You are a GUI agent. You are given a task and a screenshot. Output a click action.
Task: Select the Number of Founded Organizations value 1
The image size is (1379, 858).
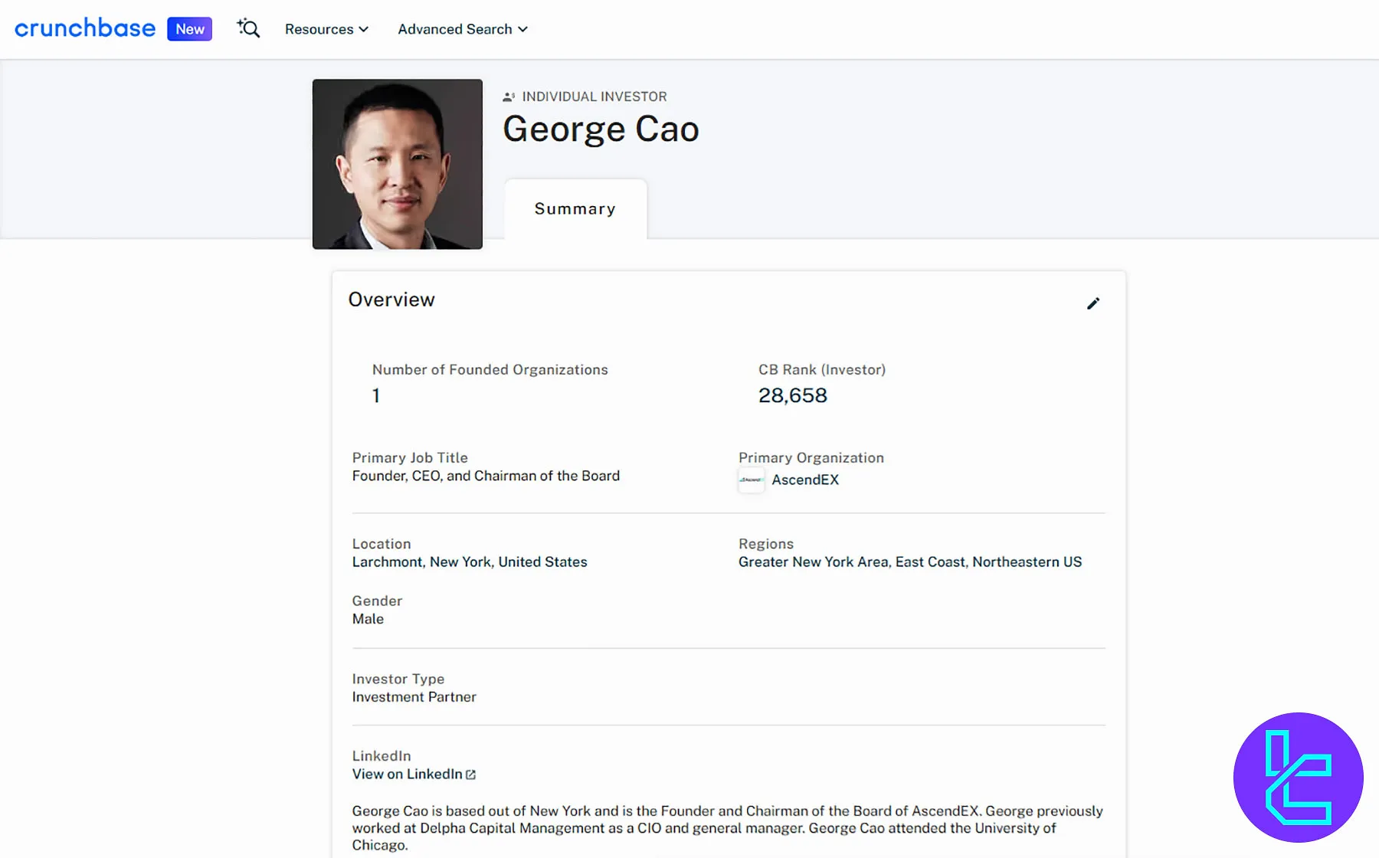(x=376, y=395)
